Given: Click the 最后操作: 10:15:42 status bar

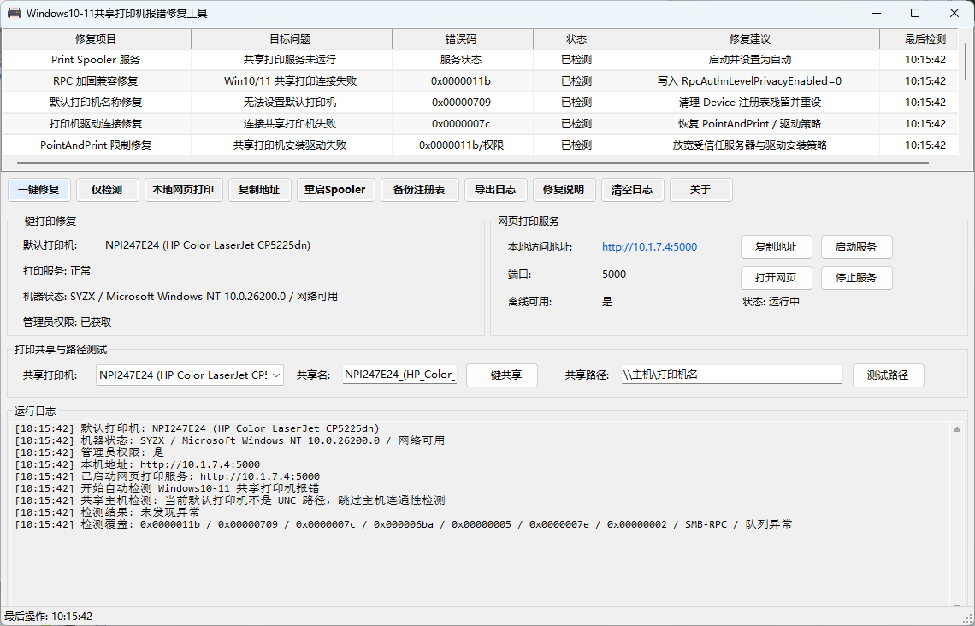Looking at the screenshot, I should click(49, 617).
